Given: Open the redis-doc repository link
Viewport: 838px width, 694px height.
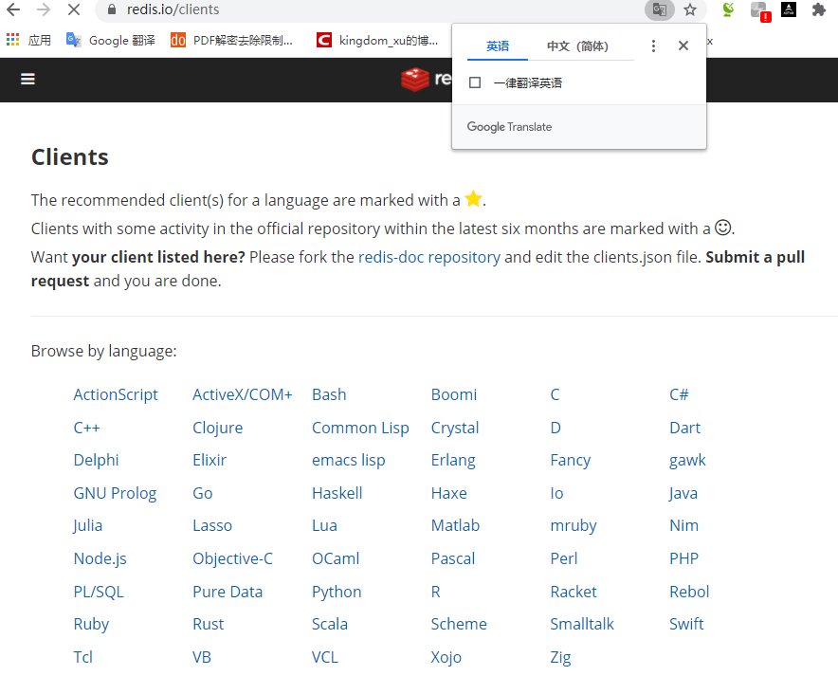Looking at the screenshot, I should pyautogui.click(x=429, y=257).
